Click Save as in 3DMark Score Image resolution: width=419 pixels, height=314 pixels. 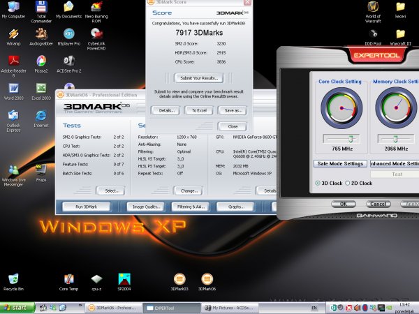(233, 110)
